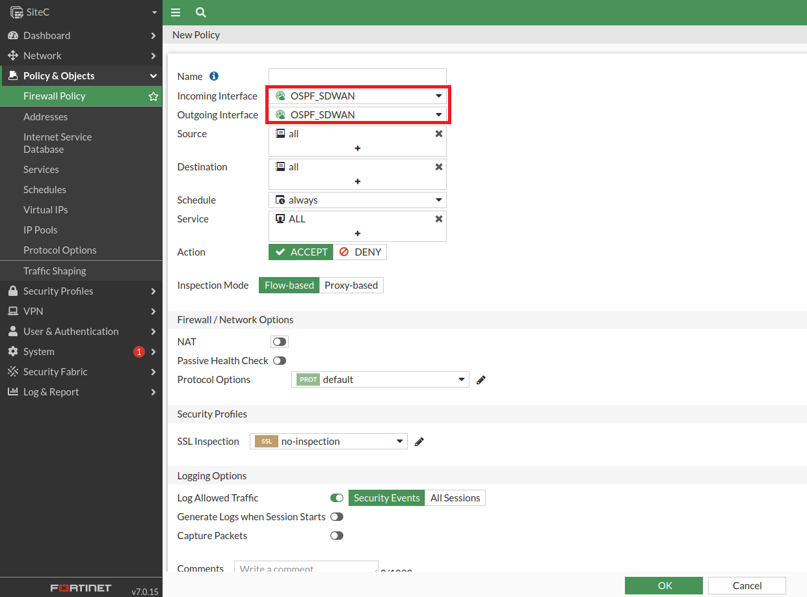Expand the Dashboard menu
The image size is (807, 597).
[153, 35]
